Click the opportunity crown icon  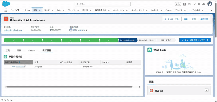6,19
